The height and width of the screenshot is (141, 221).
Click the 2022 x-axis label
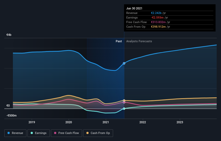coord(143,122)
